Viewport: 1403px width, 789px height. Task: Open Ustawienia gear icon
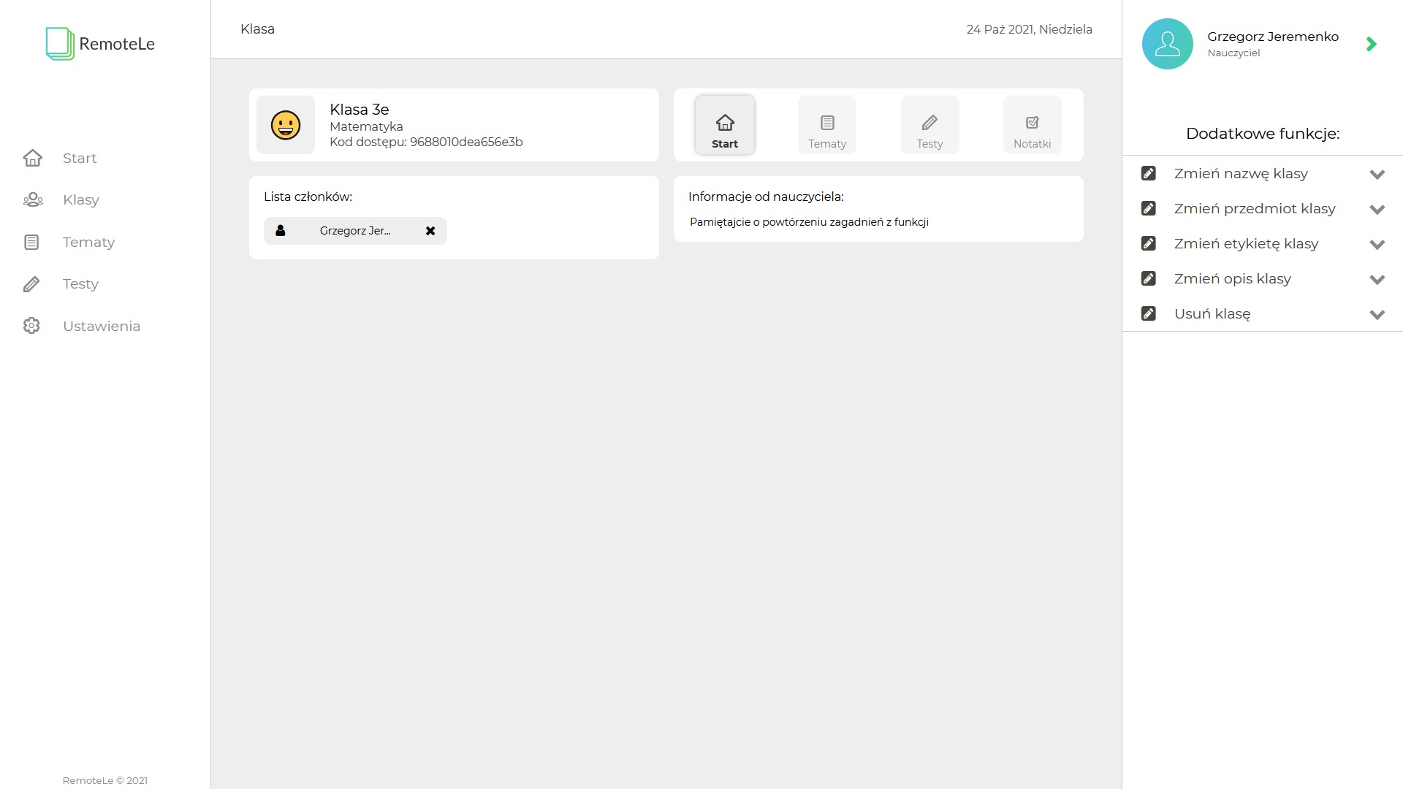(31, 326)
